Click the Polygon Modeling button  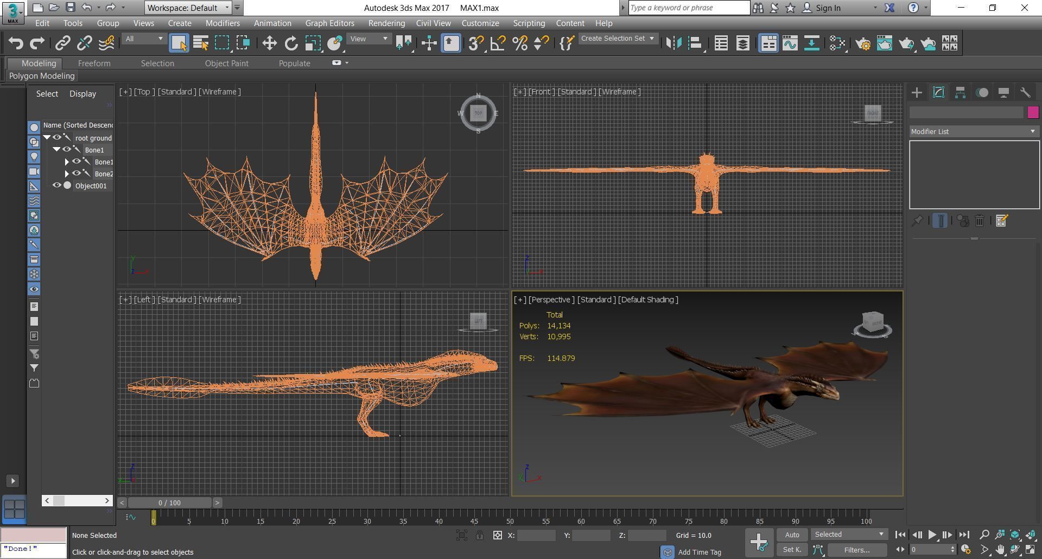(x=42, y=76)
